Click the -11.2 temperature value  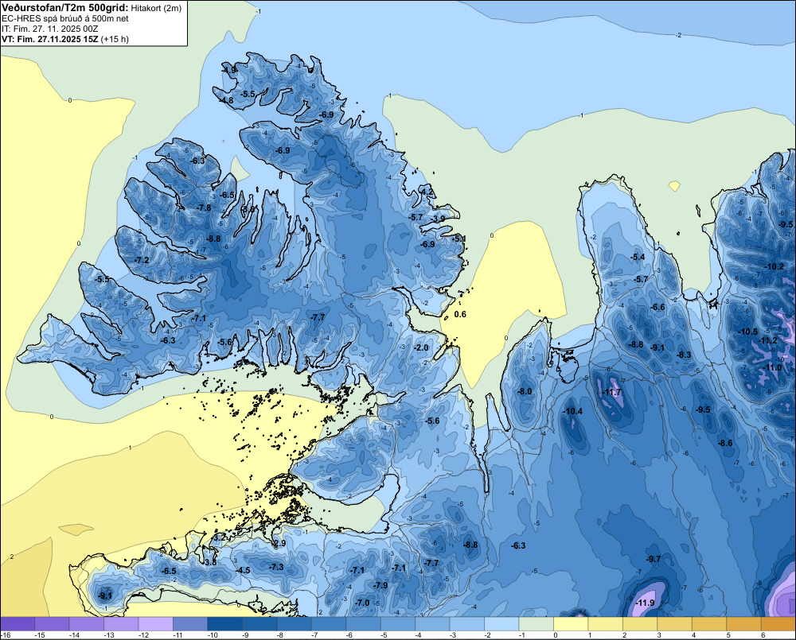(x=767, y=341)
